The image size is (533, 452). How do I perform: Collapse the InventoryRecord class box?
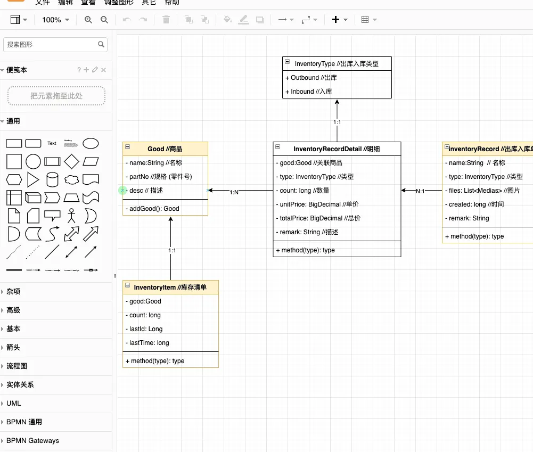[447, 147]
